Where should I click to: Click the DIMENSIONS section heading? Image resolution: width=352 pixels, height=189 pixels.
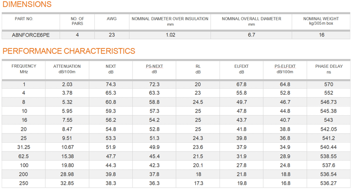coord(27,5)
